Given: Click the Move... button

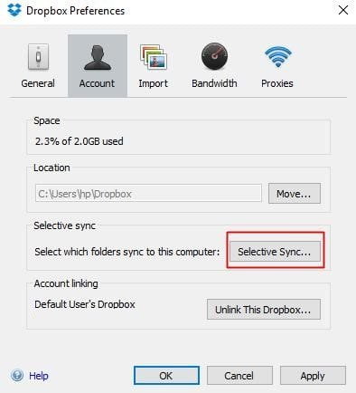Looking at the screenshot, I should tap(295, 193).
